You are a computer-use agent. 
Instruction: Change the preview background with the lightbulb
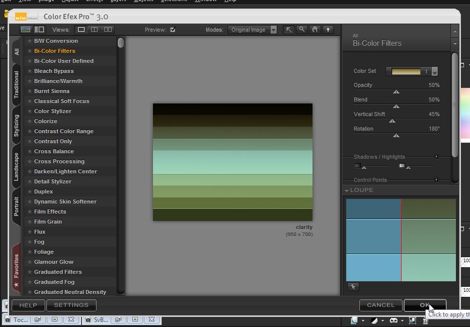pos(328,30)
